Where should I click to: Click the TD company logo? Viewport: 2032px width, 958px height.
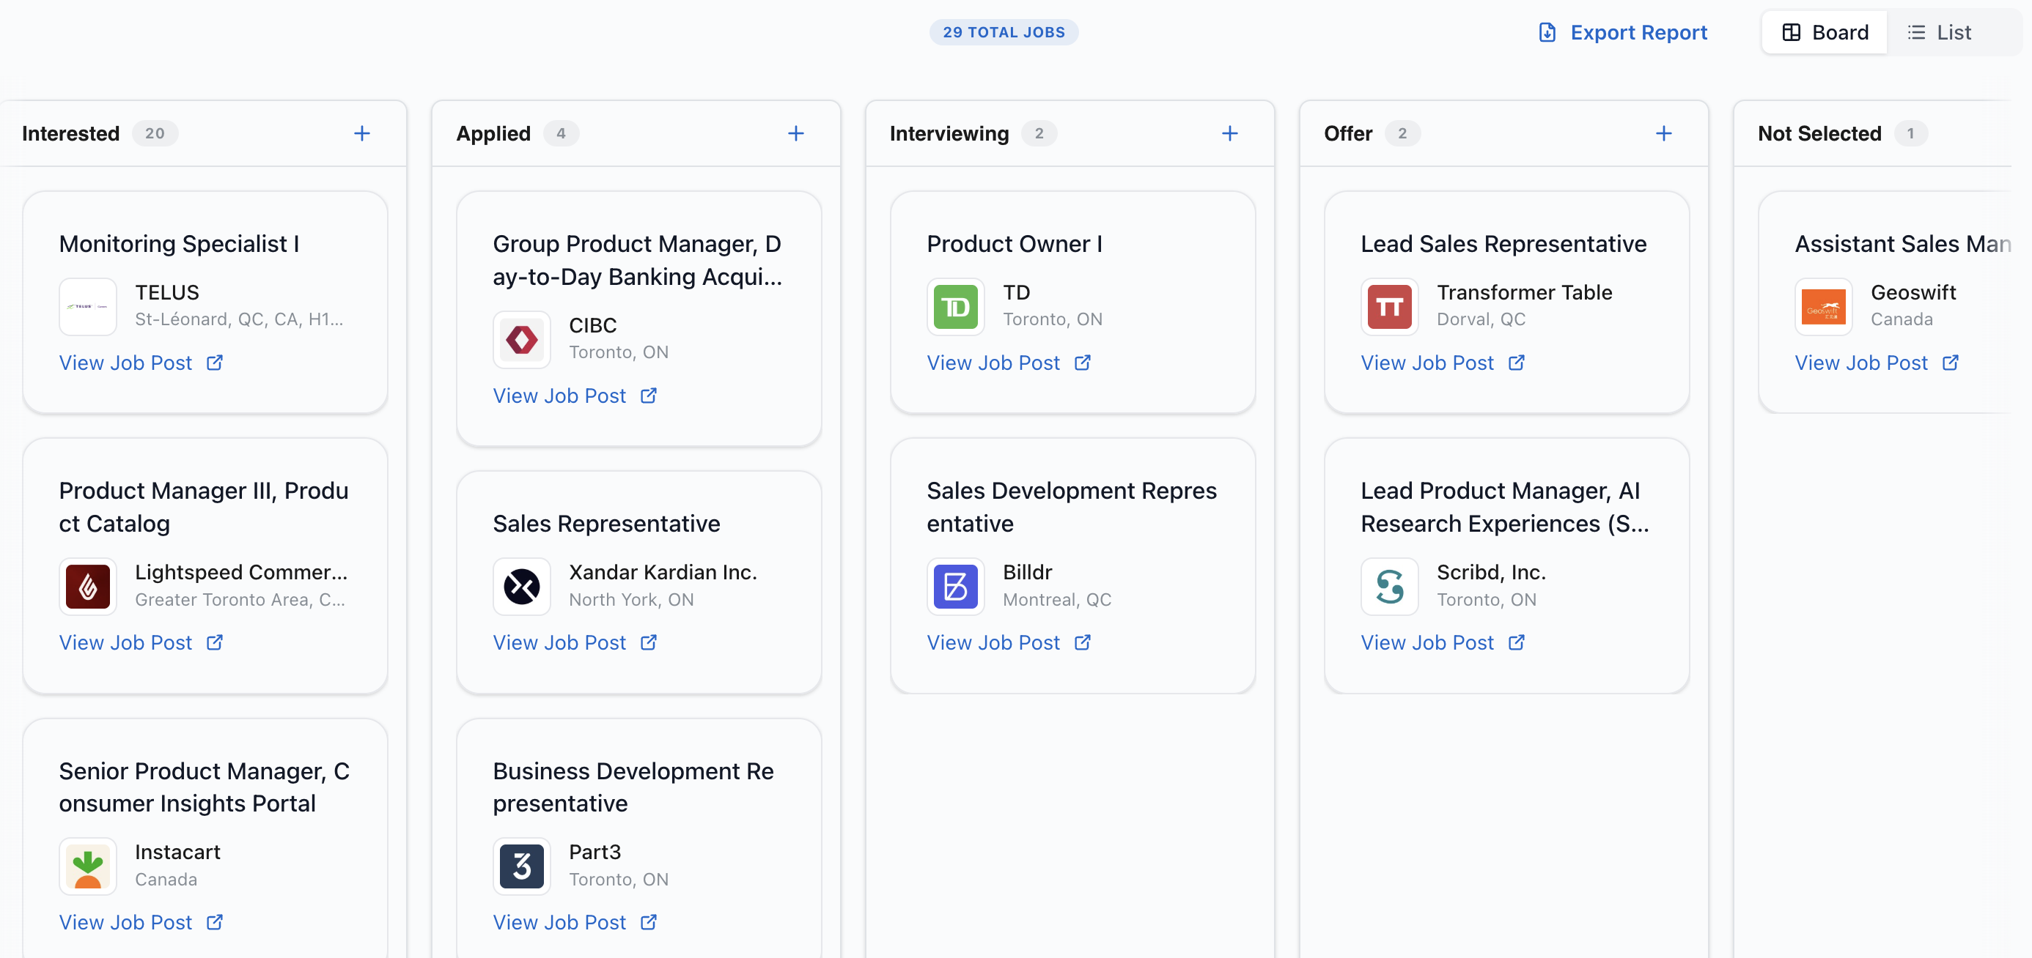(955, 306)
